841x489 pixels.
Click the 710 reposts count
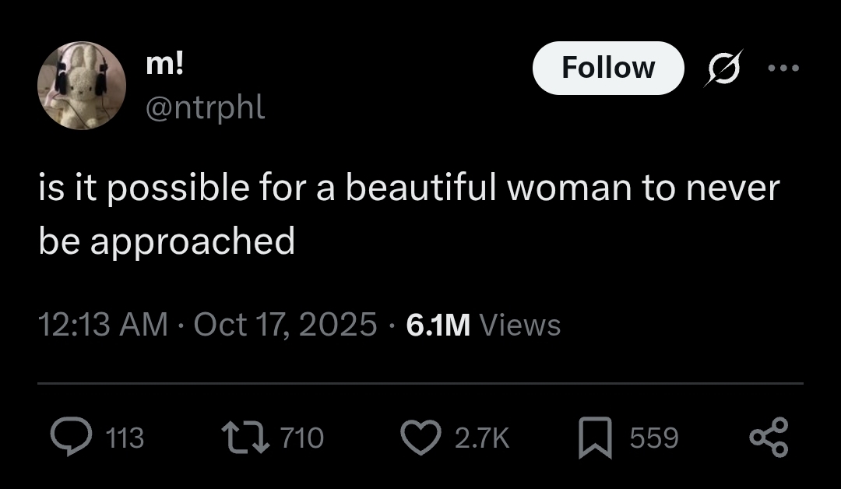[301, 438]
